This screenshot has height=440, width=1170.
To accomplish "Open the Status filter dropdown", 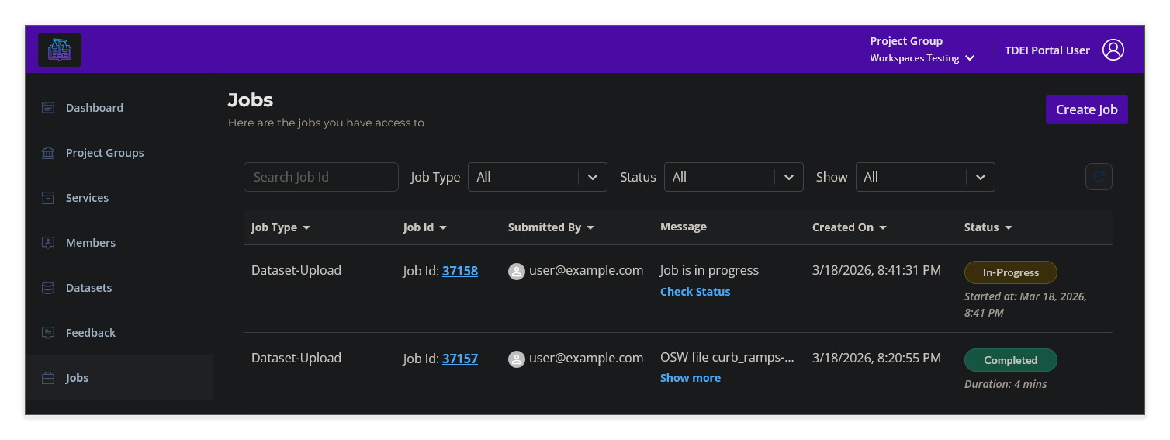I will [x=734, y=177].
